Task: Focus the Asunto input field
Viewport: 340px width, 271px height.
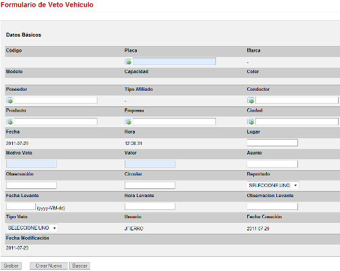Action: (272, 164)
